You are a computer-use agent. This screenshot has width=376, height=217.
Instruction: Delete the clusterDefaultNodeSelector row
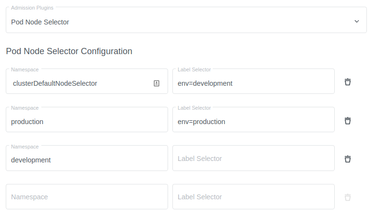348,82
